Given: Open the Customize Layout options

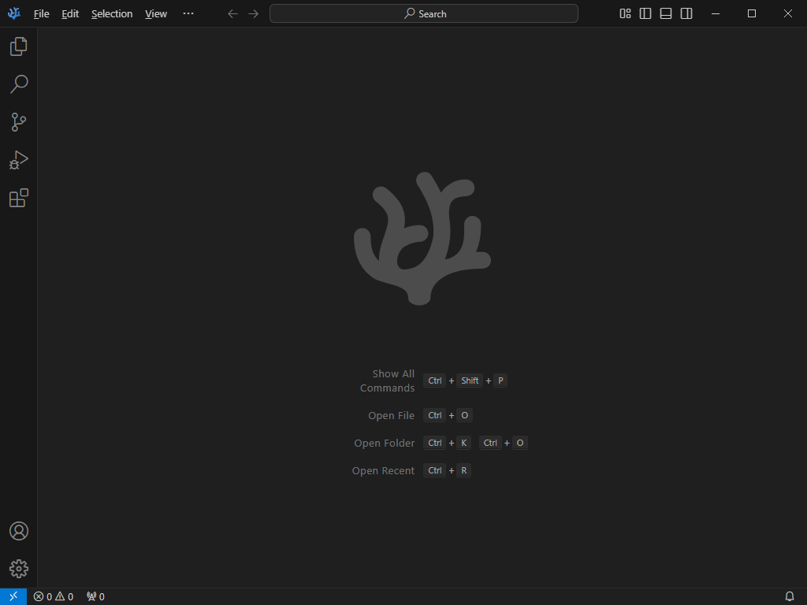Looking at the screenshot, I should [x=625, y=13].
